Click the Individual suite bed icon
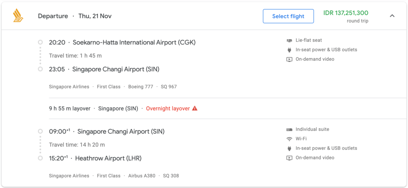 click(289, 129)
